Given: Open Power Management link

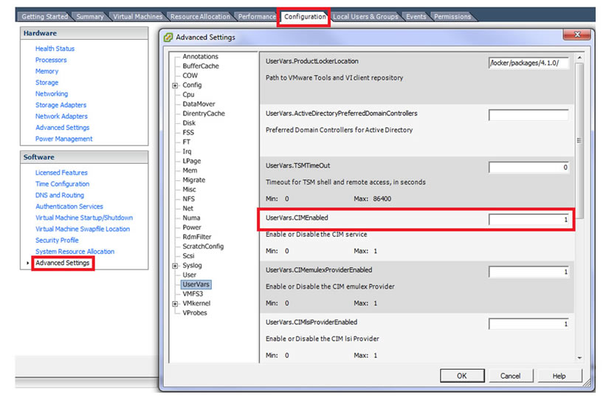Looking at the screenshot, I should 63,139.
